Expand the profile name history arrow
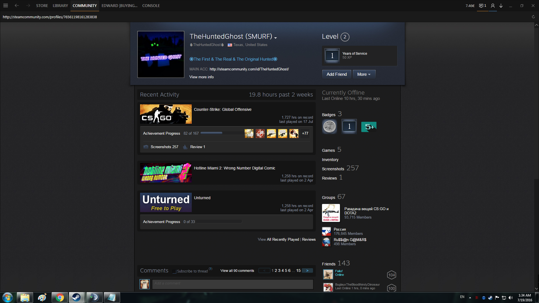This screenshot has width=539, height=303. point(276,38)
